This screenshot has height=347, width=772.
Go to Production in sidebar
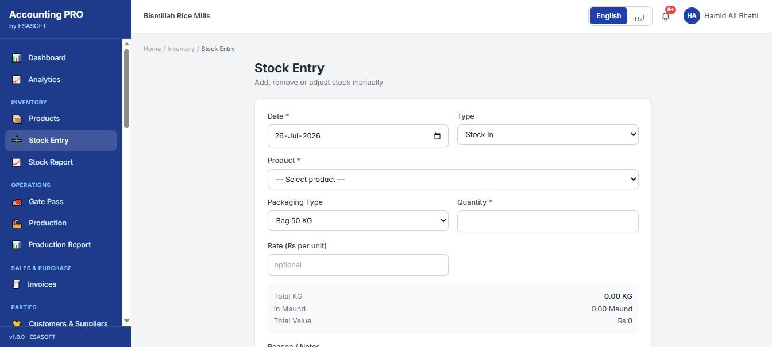[x=61, y=223]
